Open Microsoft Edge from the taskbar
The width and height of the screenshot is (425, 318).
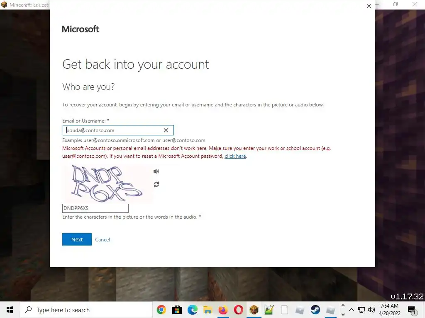click(x=192, y=310)
